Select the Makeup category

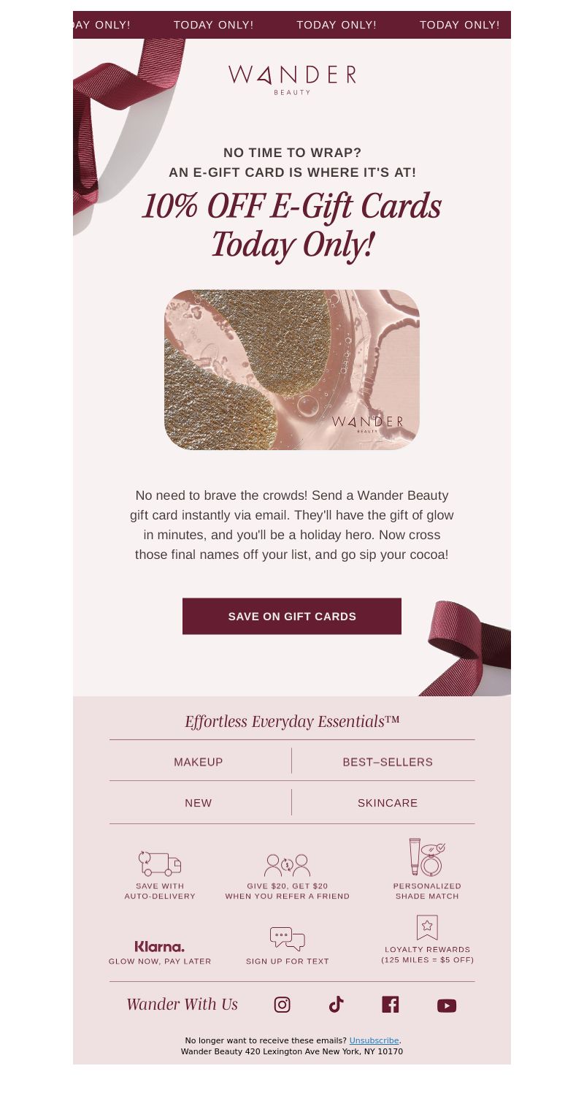(x=199, y=762)
